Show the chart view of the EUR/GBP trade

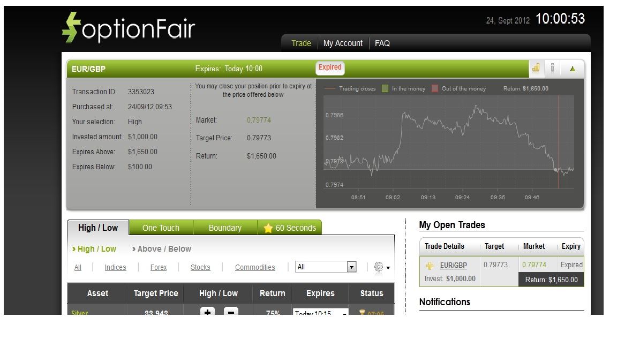[x=536, y=68]
